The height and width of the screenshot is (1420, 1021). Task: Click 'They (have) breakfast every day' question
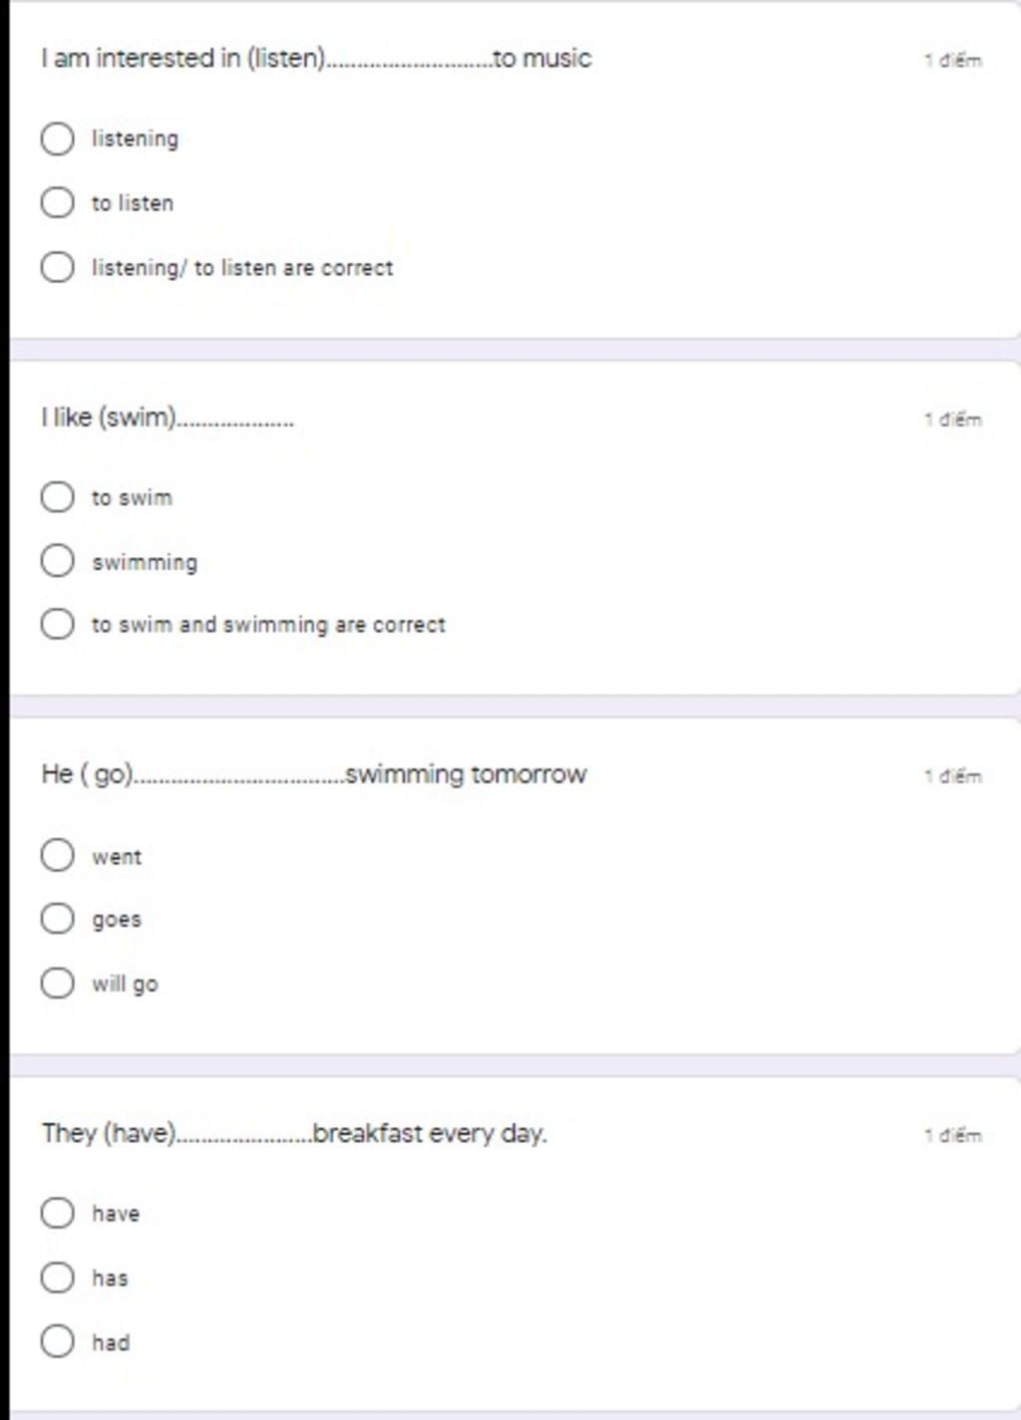point(294,1133)
